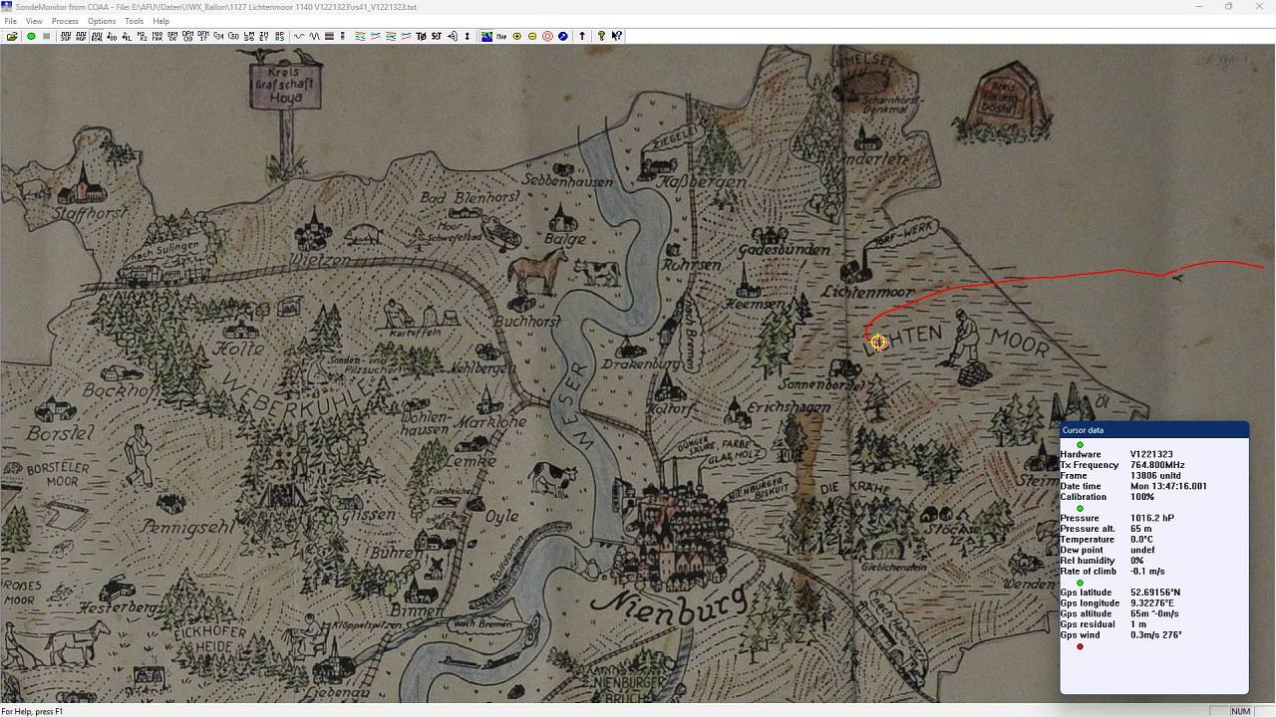Click the context help arrow question icon

coord(617,36)
